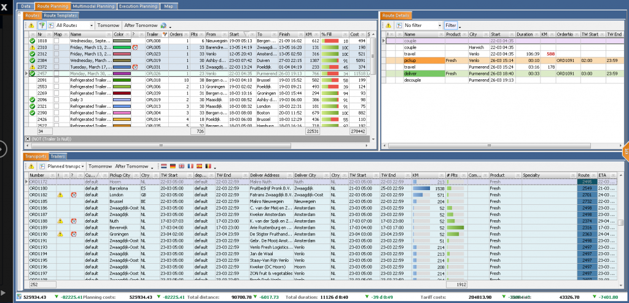The width and height of the screenshot is (629, 303).
Task: Check the Map checkbox for route 2312
Action: point(58,54)
